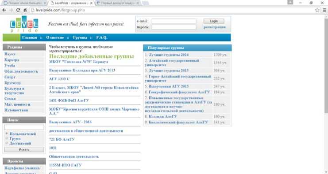The image size is (328, 174).
Task: Open the Chrome menu hamburger icon
Action: 324,10
